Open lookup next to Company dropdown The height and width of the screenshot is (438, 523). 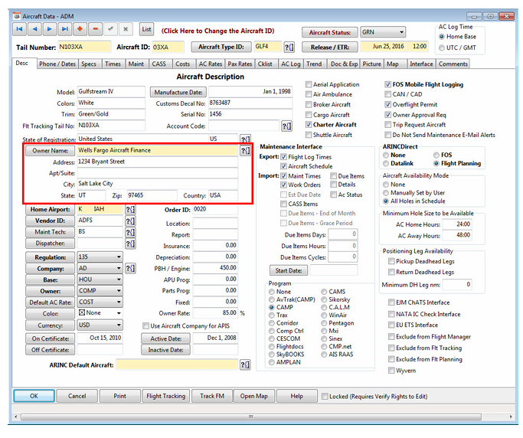(x=130, y=268)
